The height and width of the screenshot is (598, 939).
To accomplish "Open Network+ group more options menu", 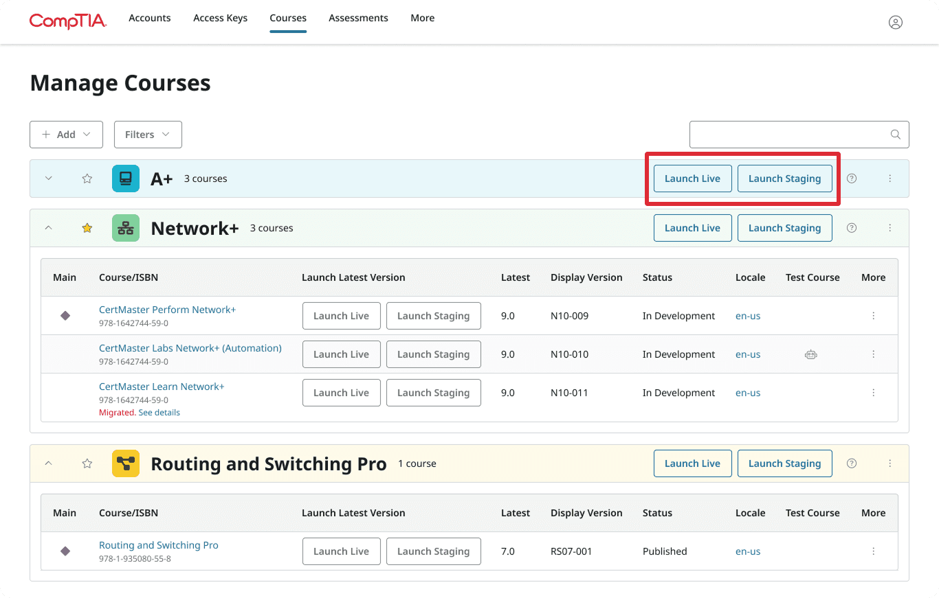I will click(x=890, y=228).
